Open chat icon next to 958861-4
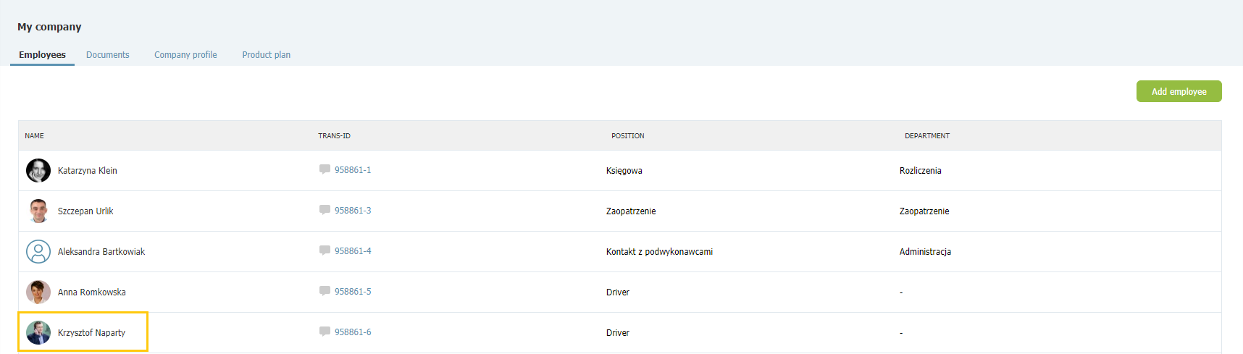This screenshot has height=354, width=1243. [325, 250]
